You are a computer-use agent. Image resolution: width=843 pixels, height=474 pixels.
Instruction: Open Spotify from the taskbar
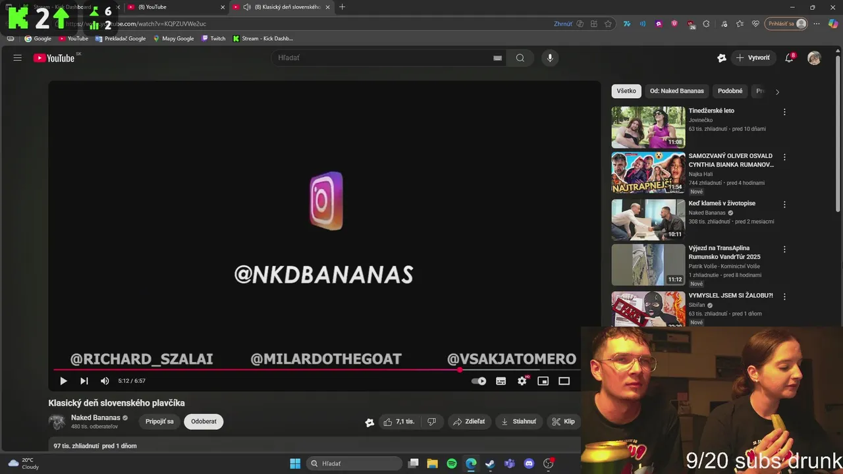click(x=452, y=463)
